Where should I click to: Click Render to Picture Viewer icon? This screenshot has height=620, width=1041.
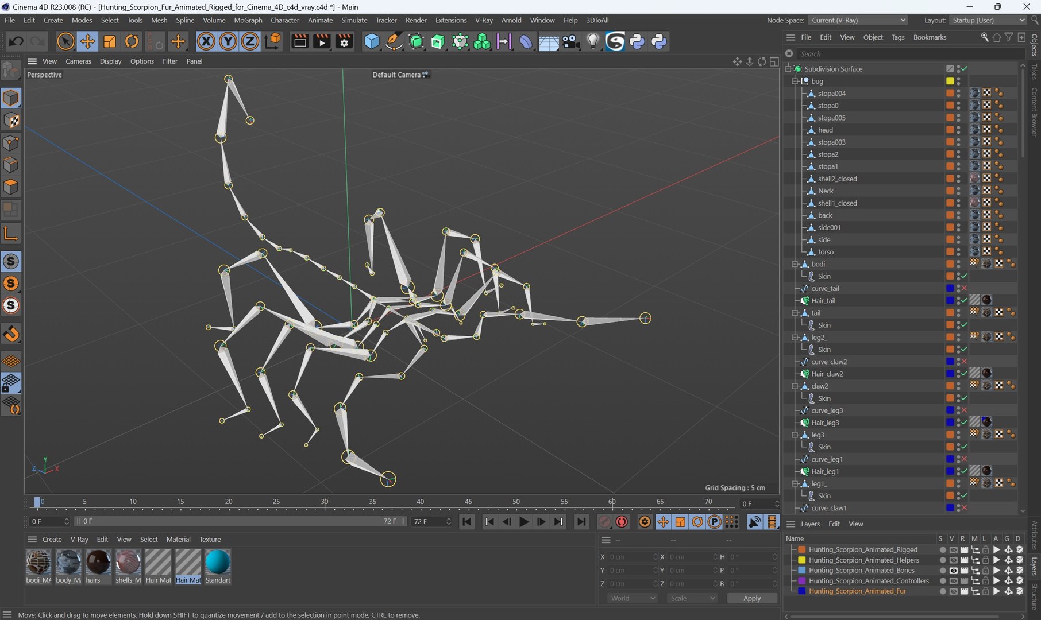coord(322,41)
